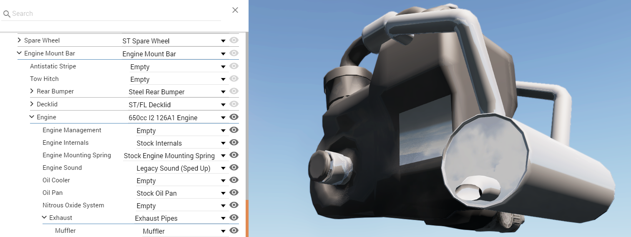Hide Oil Pan with its eye icon

234,192
